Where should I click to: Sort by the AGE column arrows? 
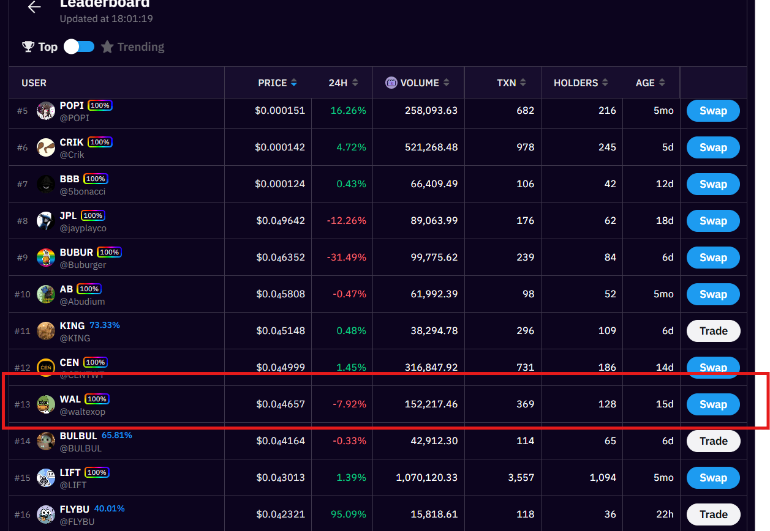(x=662, y=83)
